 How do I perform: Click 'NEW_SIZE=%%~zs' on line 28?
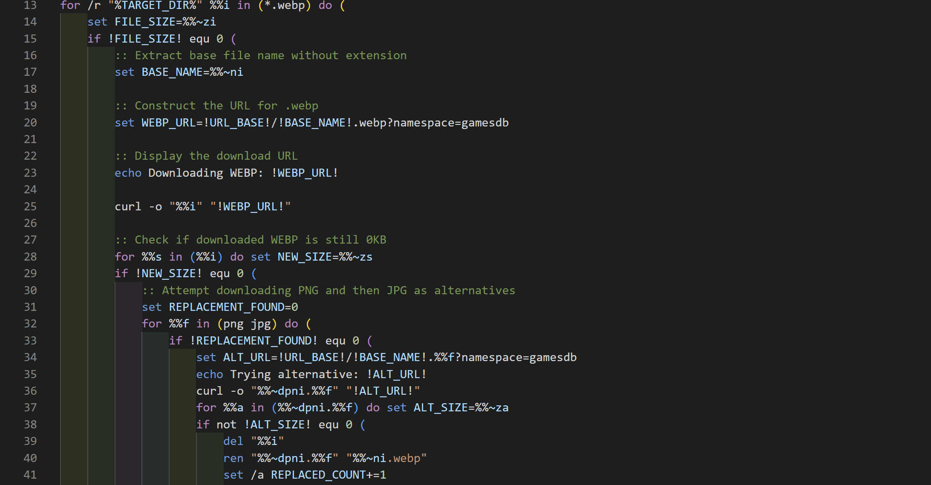click(x=325, y=257)
